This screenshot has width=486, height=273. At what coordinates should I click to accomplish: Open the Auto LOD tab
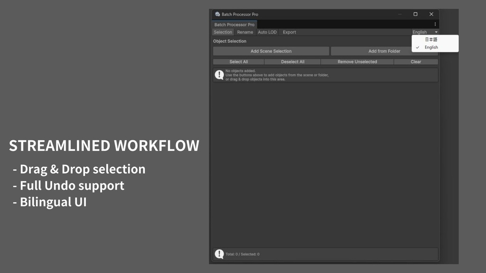pos(267,32)
